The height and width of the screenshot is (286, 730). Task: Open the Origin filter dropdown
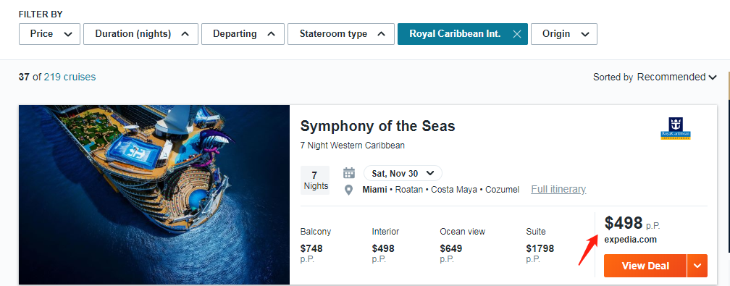tap(563, 34)
